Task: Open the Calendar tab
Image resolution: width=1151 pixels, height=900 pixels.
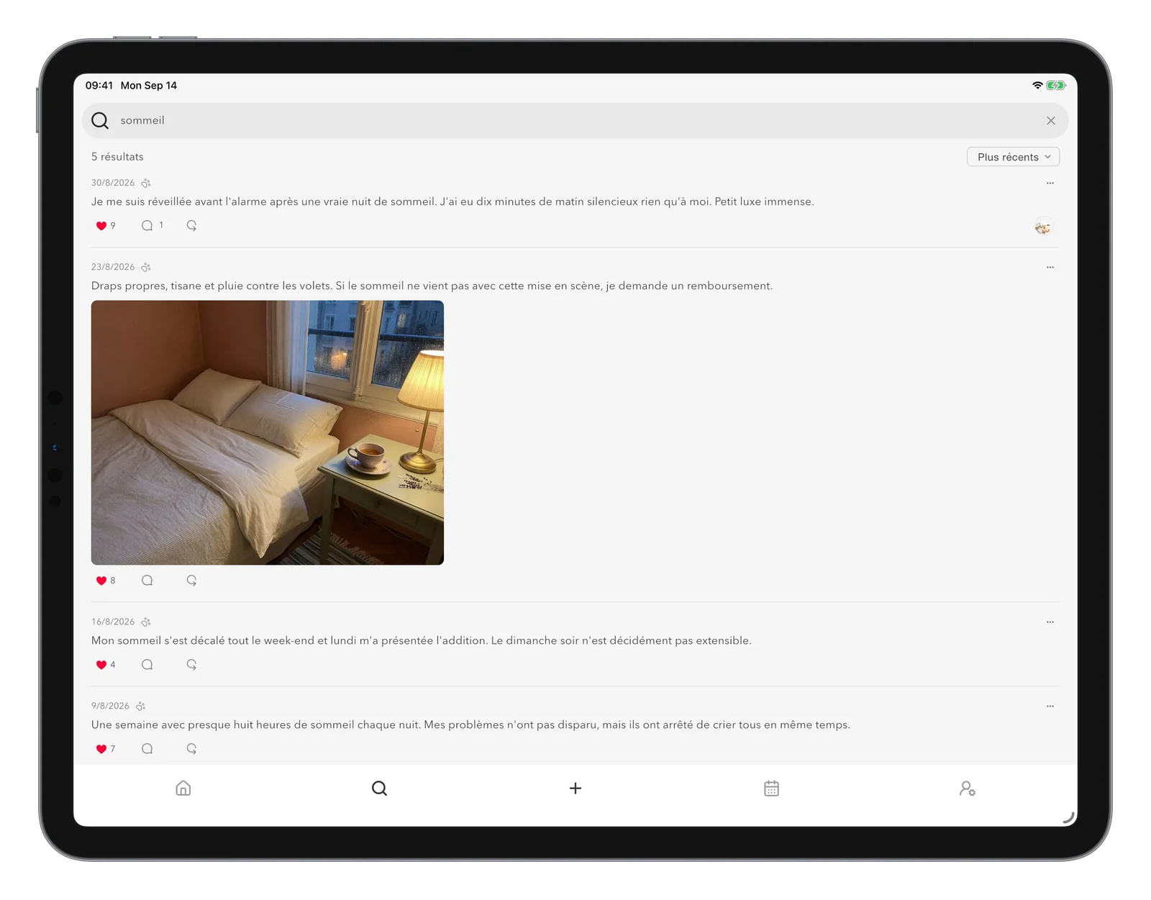Action: 771,788
